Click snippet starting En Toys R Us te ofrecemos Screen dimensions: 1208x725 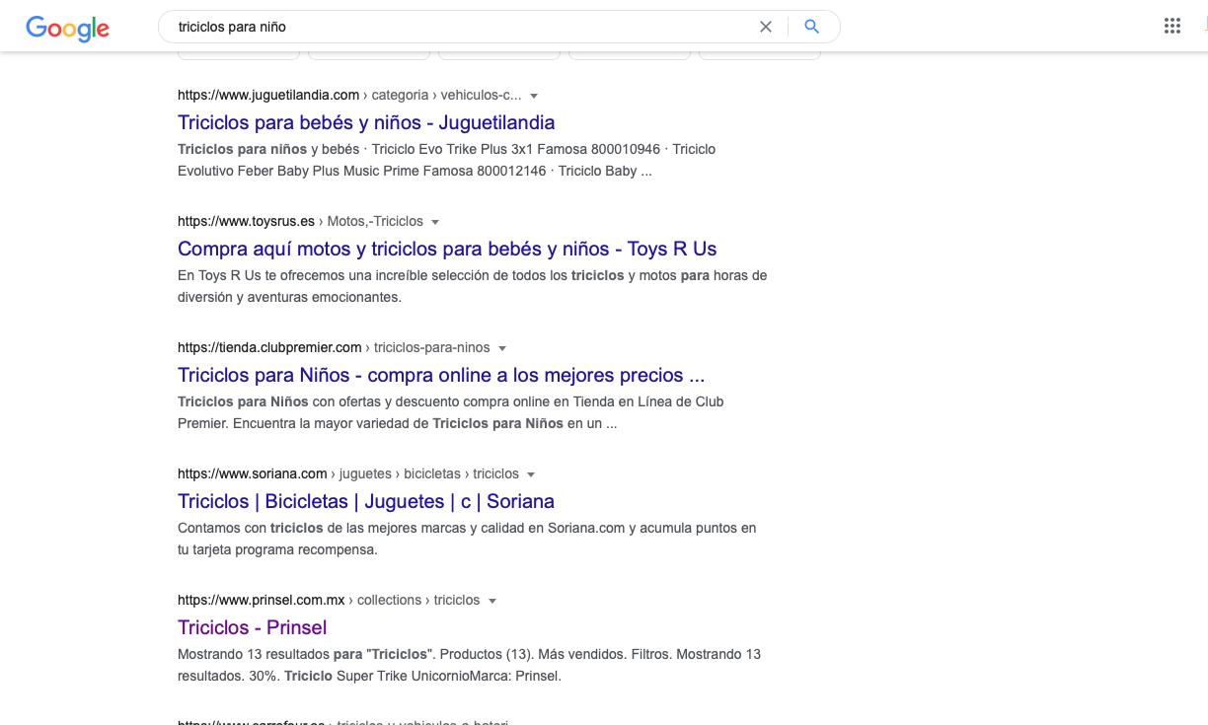coord(472,286)
